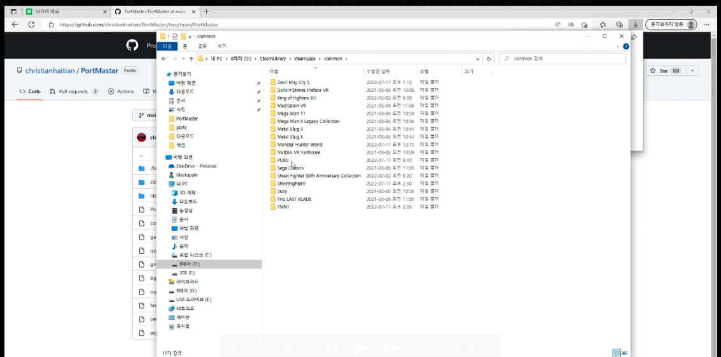
Task: Open the Edge Favorites list icon
Action: click(x=603, y=24)
